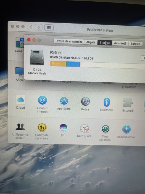Switch to Privire de ansamblu tab
145x194 pixels.
coord(69,41)
